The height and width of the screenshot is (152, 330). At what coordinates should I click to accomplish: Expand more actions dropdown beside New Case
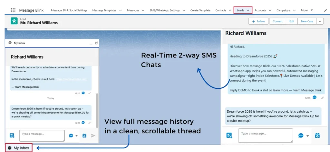320,21
